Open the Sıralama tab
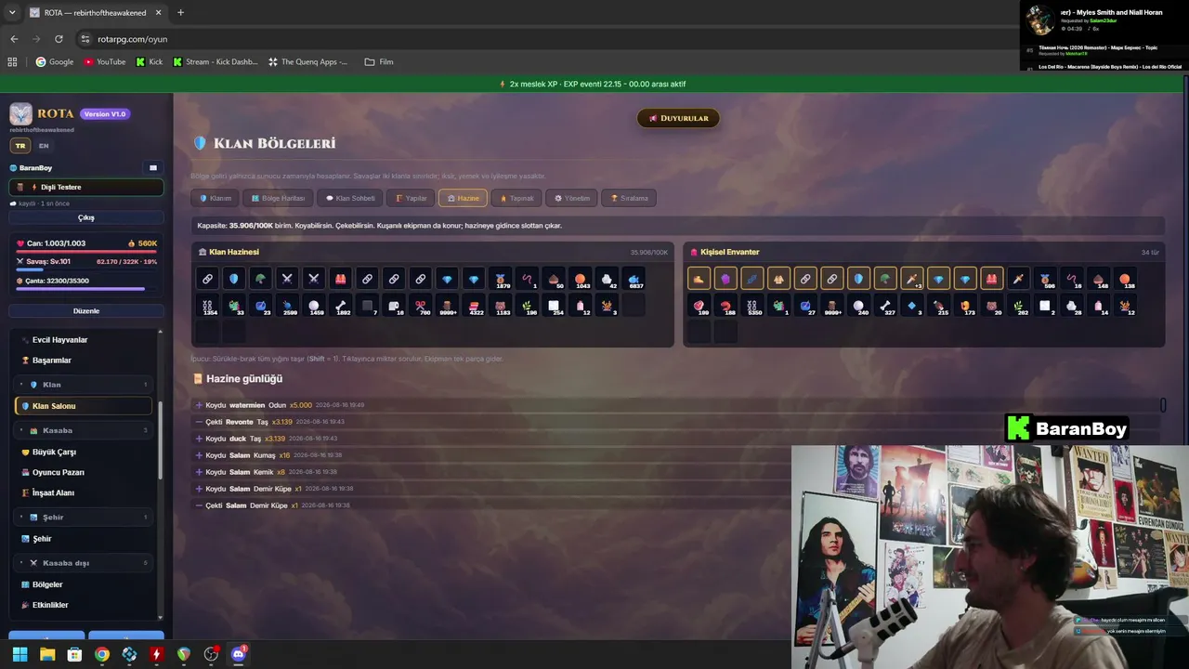This screenshot has width=1189, height=669. [x=629, y=198]
